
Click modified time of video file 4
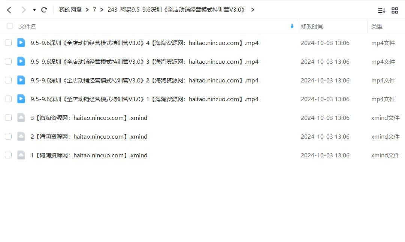tap(325, 43)
